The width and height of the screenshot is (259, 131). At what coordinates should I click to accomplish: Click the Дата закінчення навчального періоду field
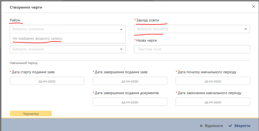213,102
